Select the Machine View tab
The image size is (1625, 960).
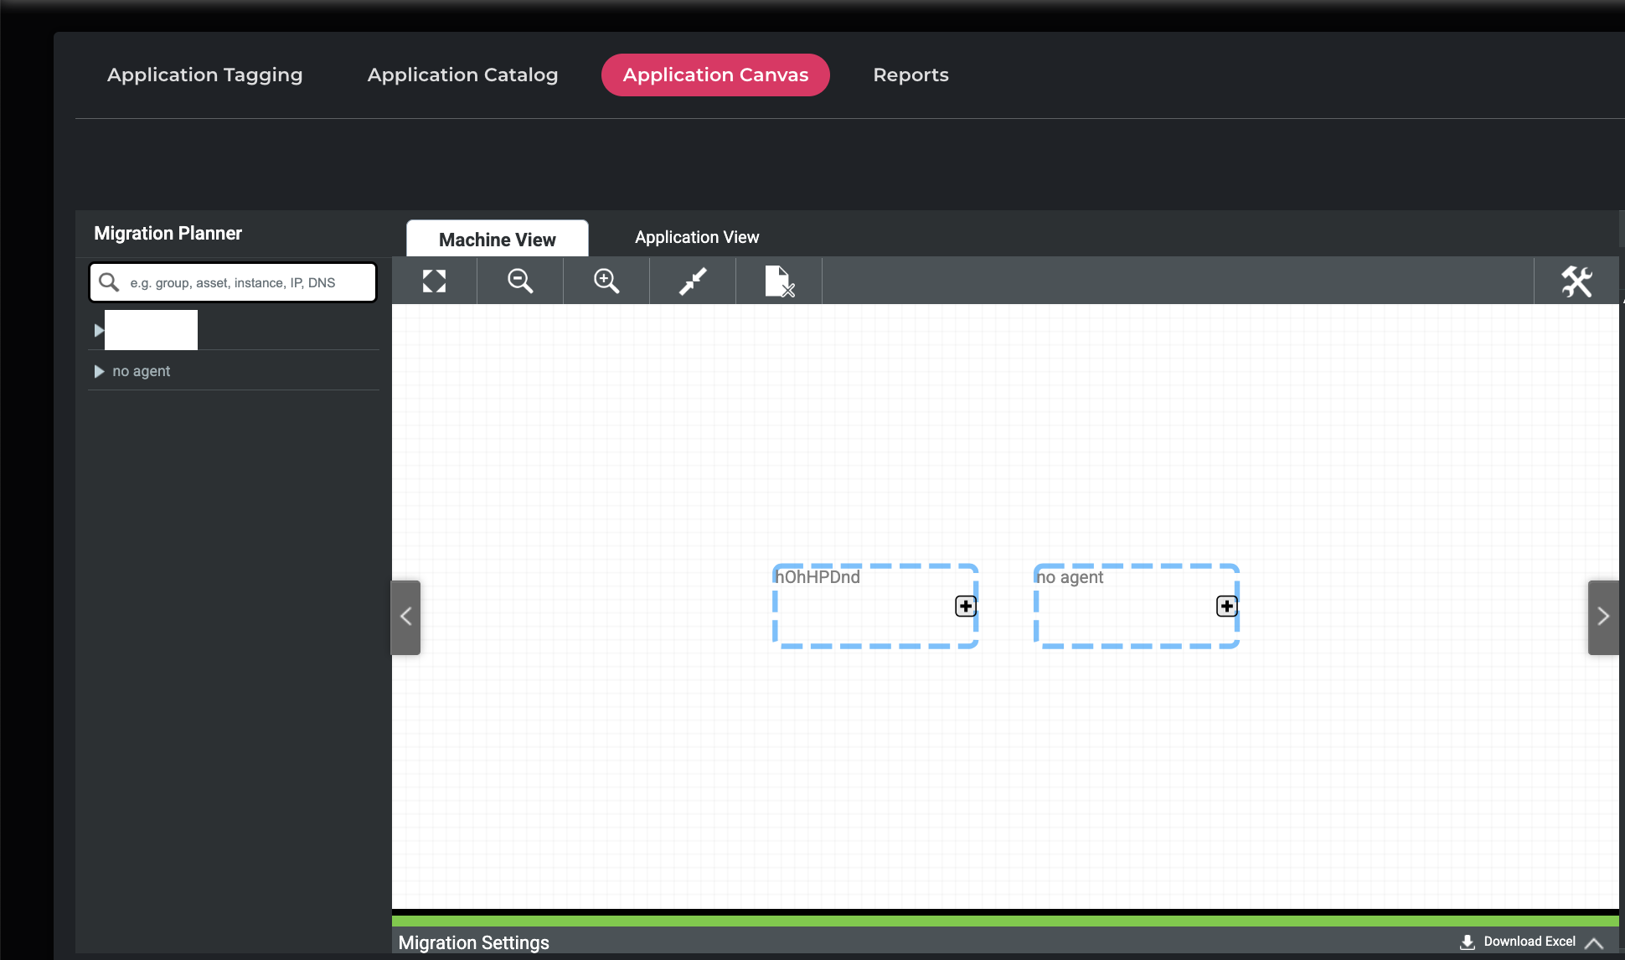(x=498, y=240)
